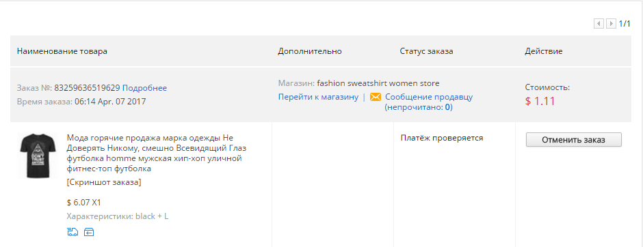
Task: Click the $ 1.11 order cost
Action: tap(540, 101)
